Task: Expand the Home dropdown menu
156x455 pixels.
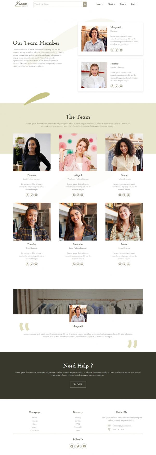Action: tap(99, 4)
